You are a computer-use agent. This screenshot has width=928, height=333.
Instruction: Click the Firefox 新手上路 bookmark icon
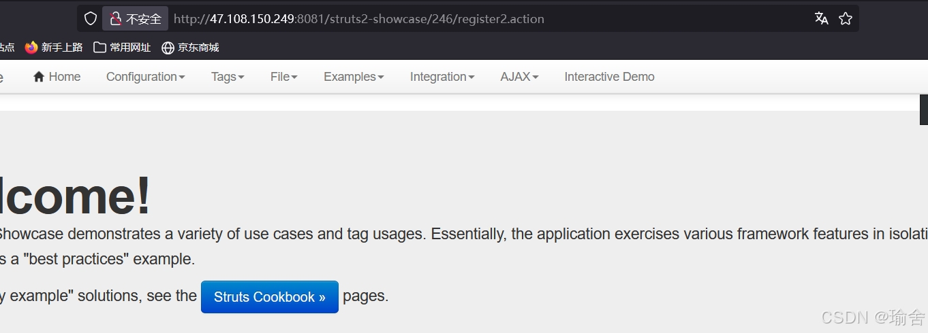tap(31, 48)
